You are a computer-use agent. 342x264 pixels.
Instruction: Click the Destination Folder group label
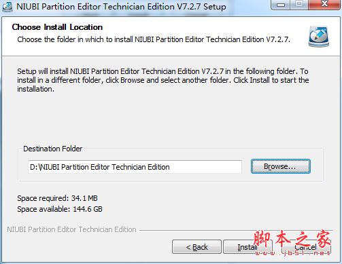coord(53,149)
